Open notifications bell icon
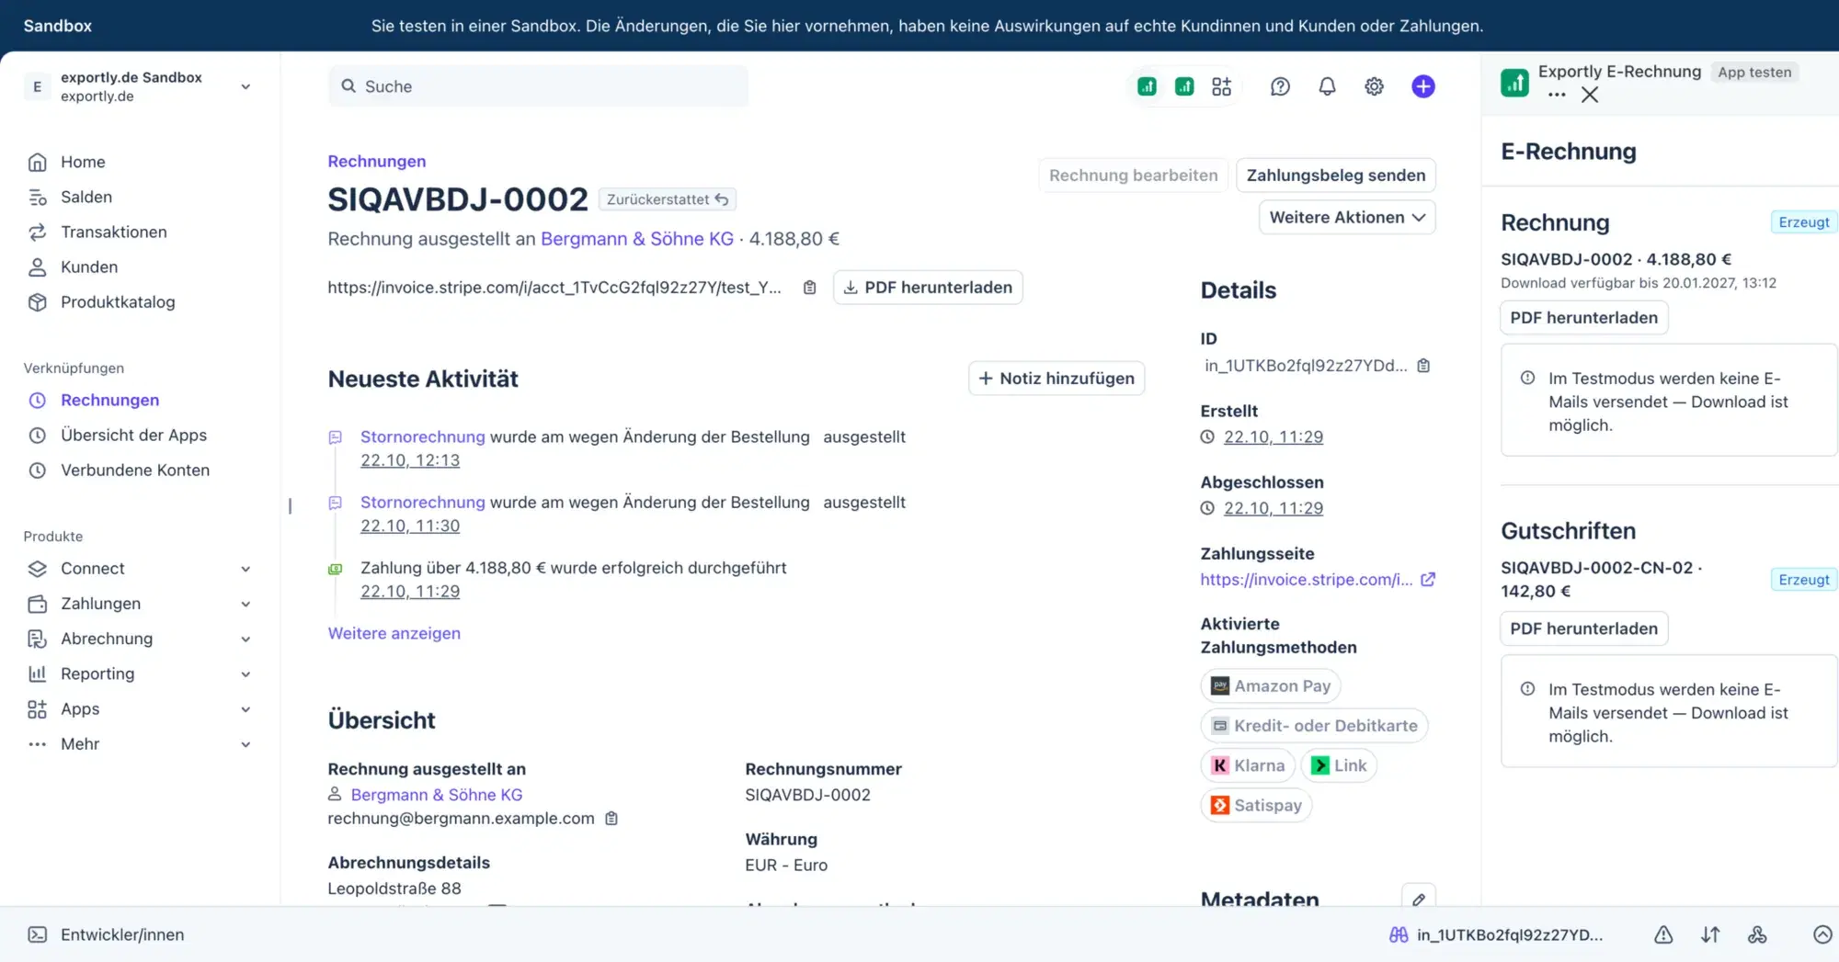This screenshot has height=962, width=1839. (x=1327, y=86)
